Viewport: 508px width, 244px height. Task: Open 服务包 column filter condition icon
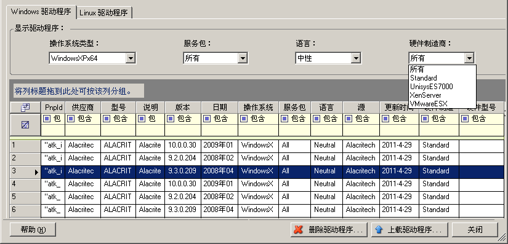pyautogui.click(x=284, y=119)
